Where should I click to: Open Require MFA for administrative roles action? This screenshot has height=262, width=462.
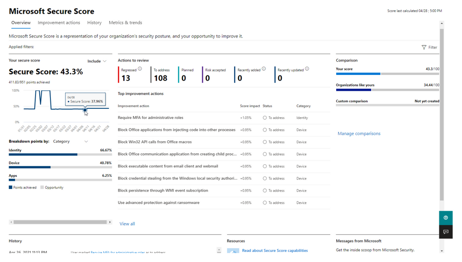(x=151, y=118)
